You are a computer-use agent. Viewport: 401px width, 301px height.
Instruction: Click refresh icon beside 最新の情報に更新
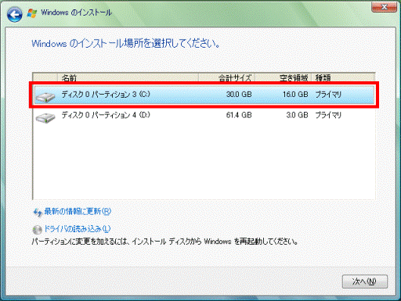(x=38, y=213)
